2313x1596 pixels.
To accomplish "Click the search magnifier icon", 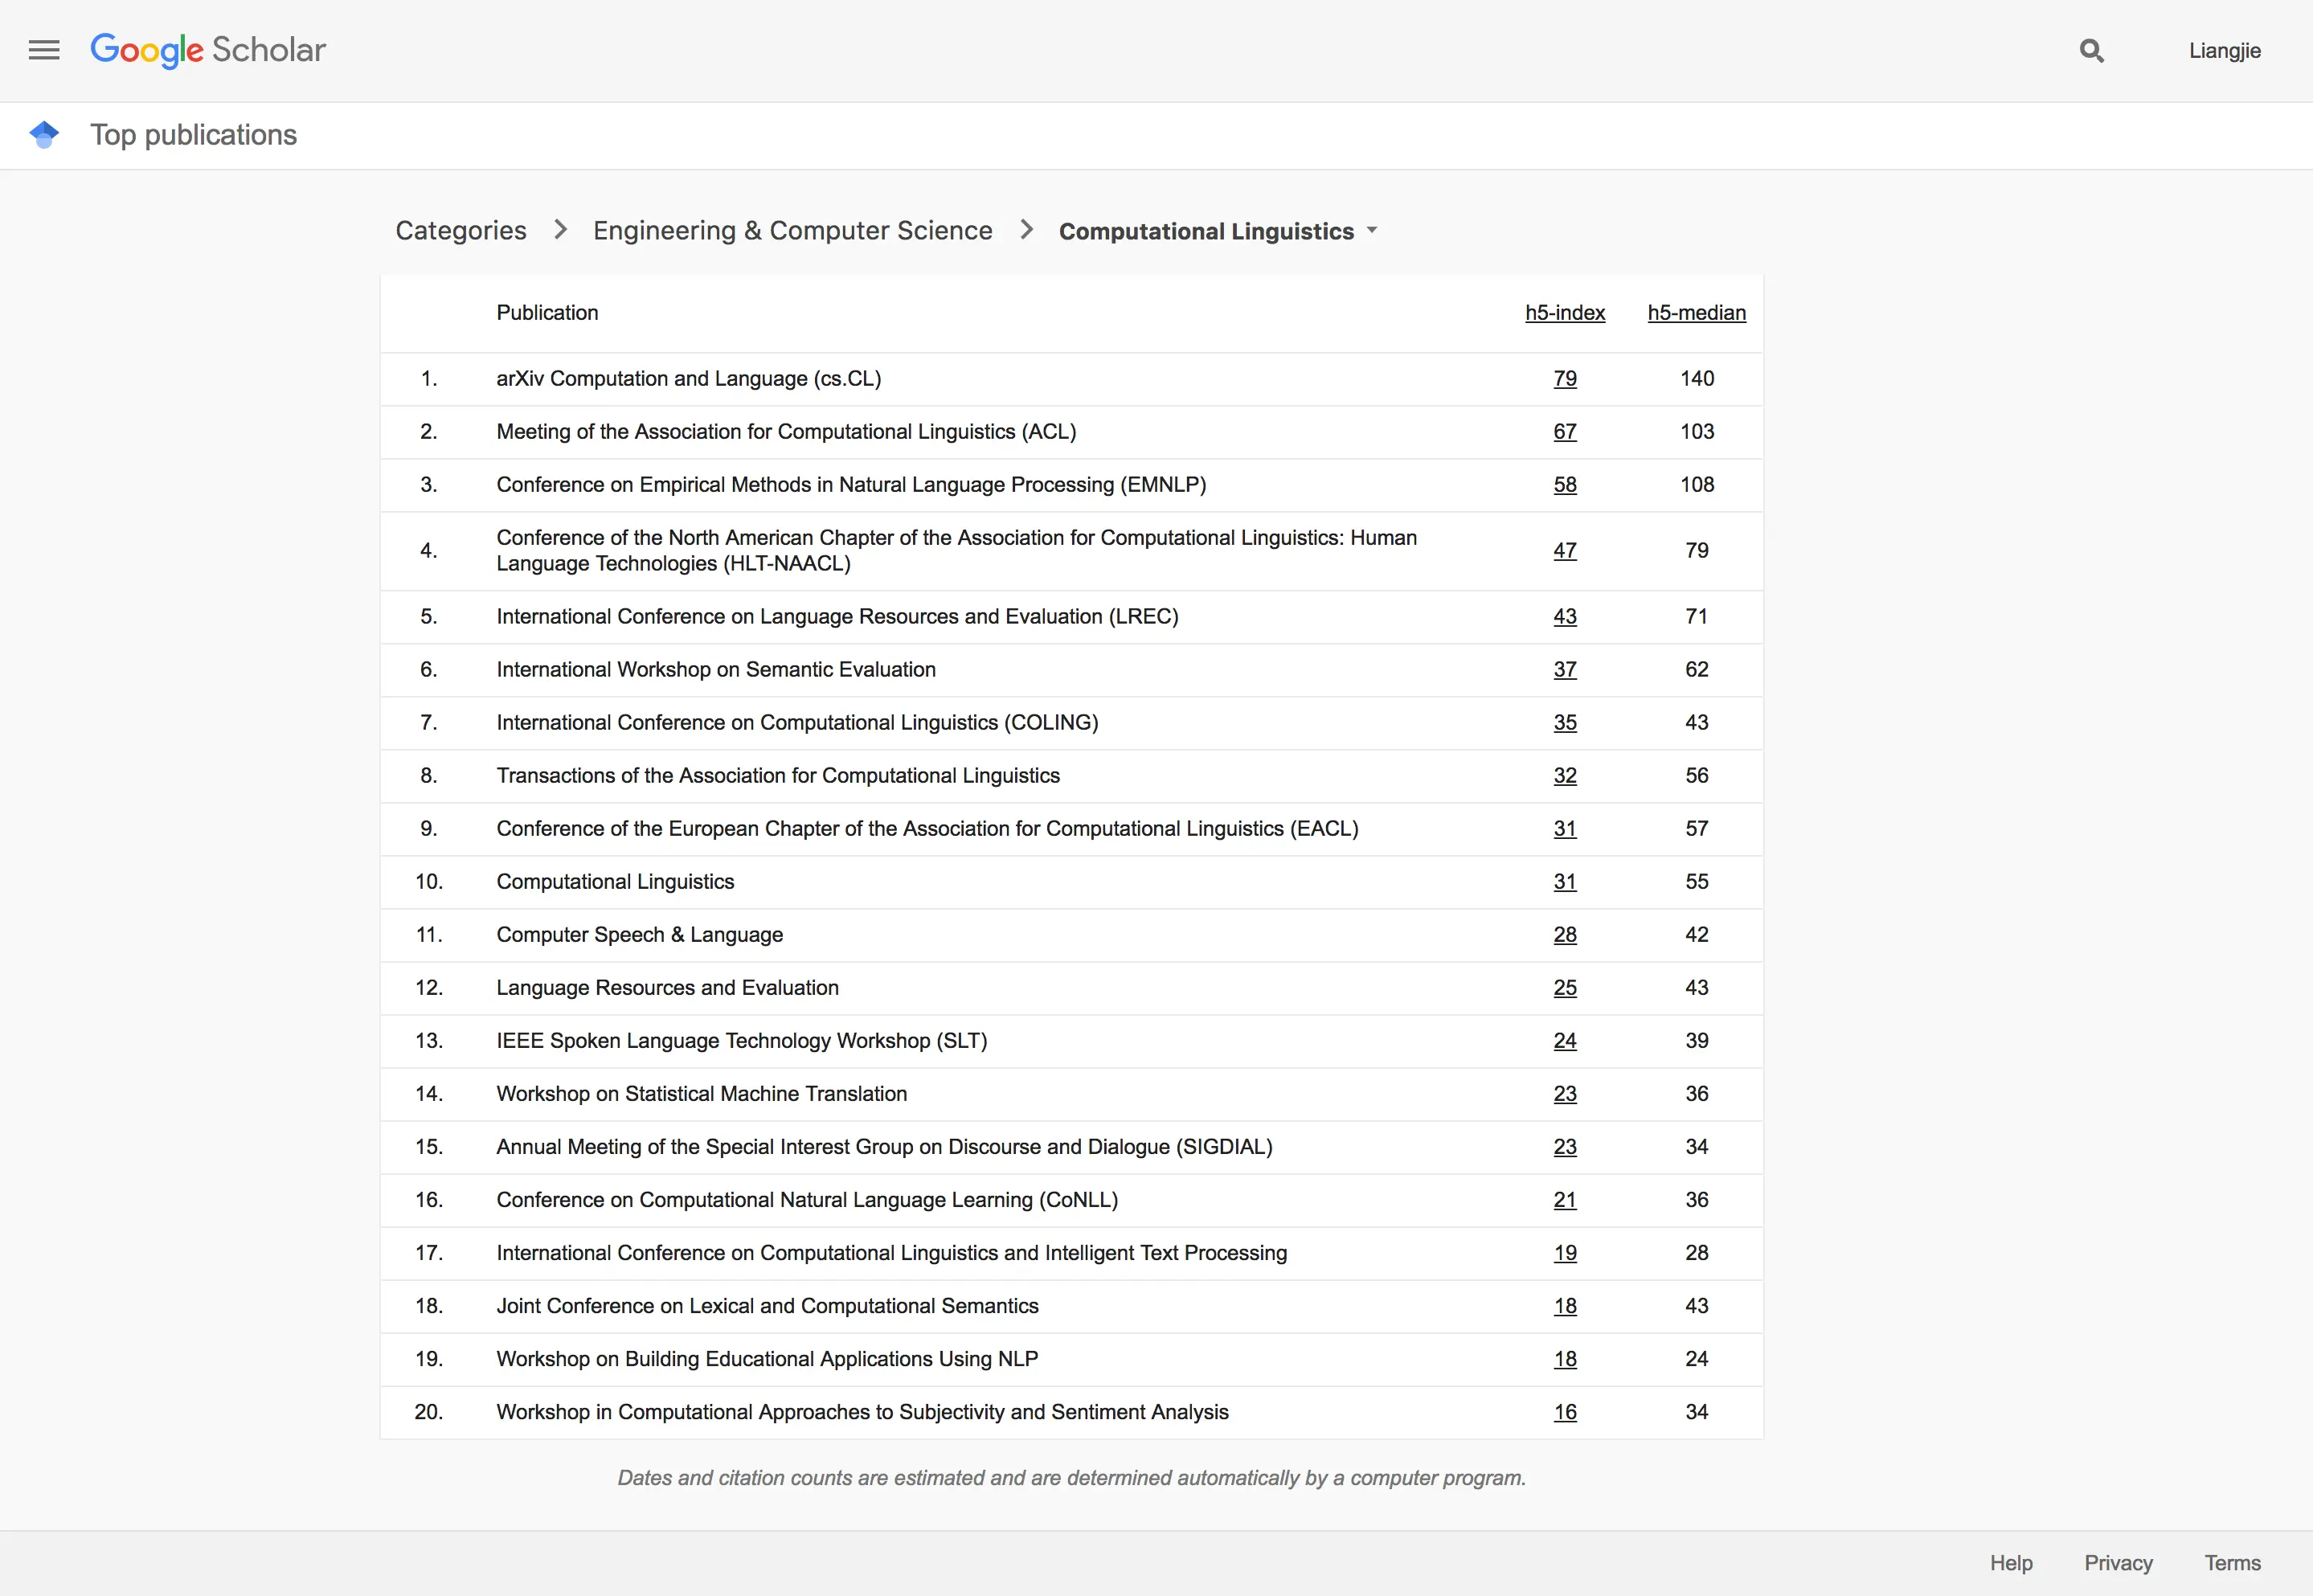I will pos(2091,50).
